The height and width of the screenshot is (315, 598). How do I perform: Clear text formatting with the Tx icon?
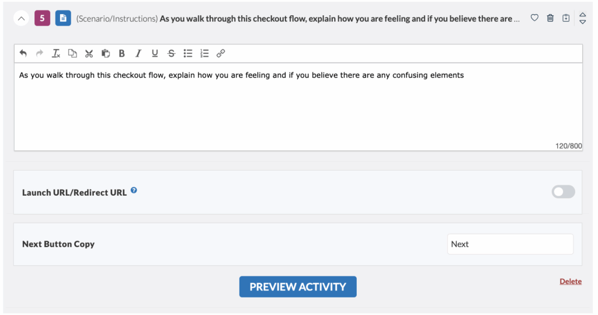click(x=56, y=53)
